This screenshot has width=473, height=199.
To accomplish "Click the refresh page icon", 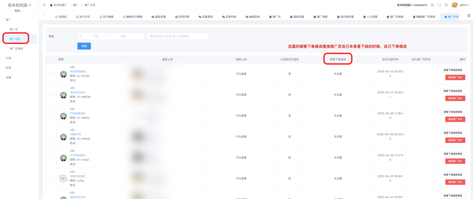I will [446, 5].
